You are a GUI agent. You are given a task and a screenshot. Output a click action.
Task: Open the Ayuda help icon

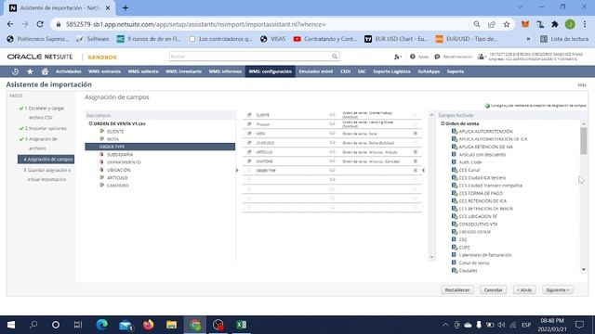(413, 57)
